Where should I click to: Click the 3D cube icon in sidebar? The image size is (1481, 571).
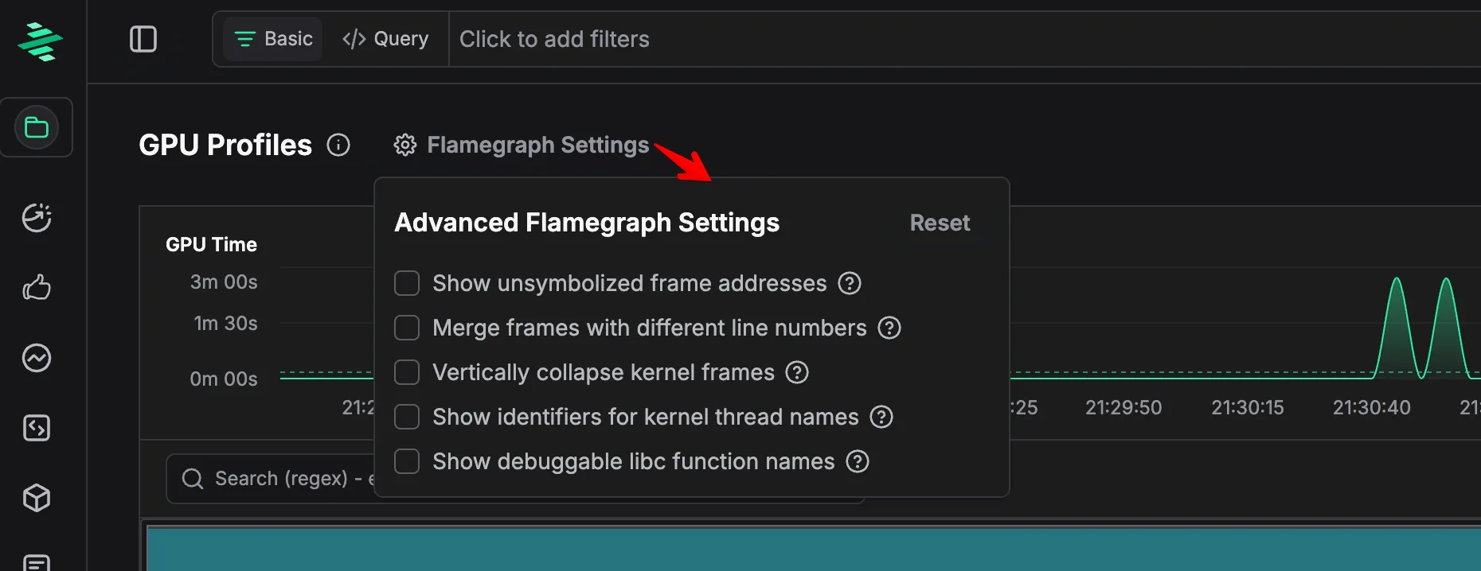tap(37, 498)
